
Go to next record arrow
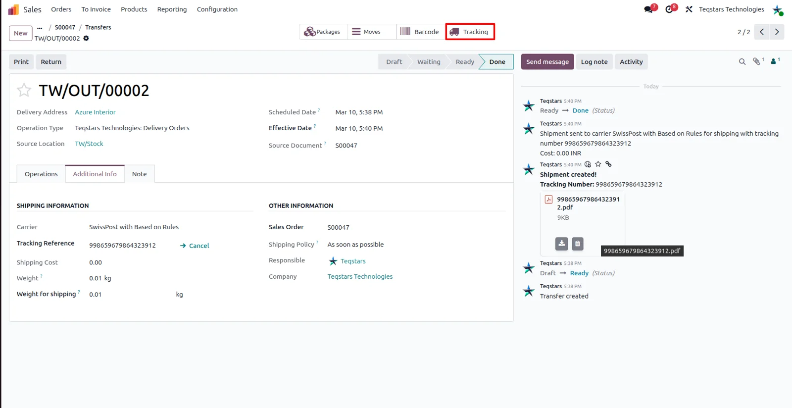click(x=777, y=32)
